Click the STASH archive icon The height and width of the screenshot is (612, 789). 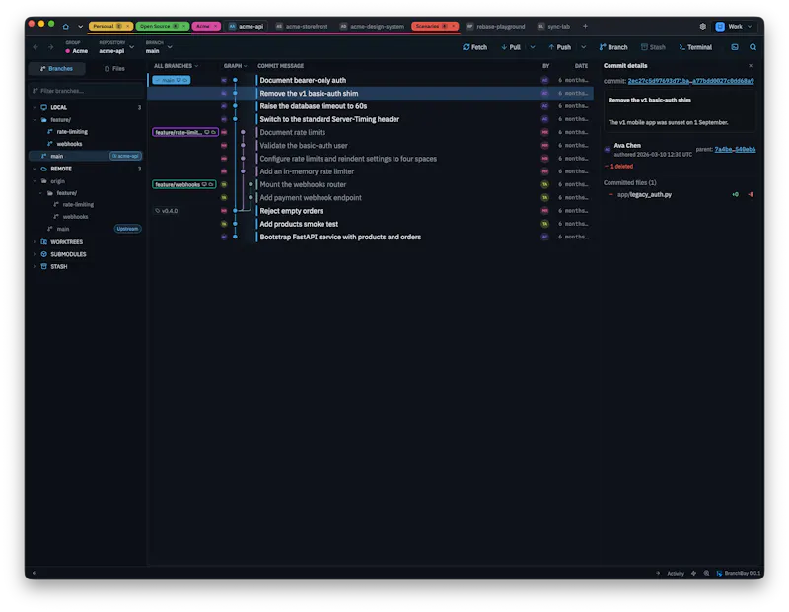pos(43,266)
